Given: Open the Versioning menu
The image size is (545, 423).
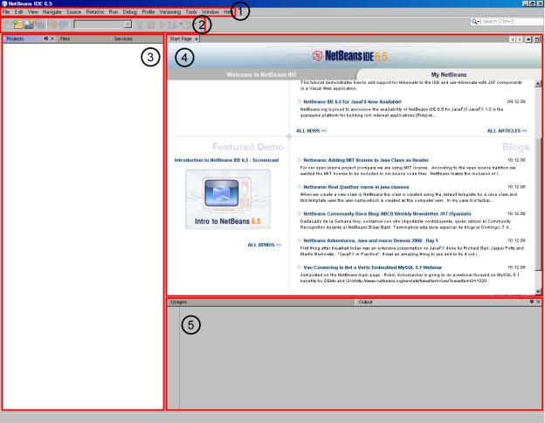Looking at the screenshot, I should [x=170, y=12].
